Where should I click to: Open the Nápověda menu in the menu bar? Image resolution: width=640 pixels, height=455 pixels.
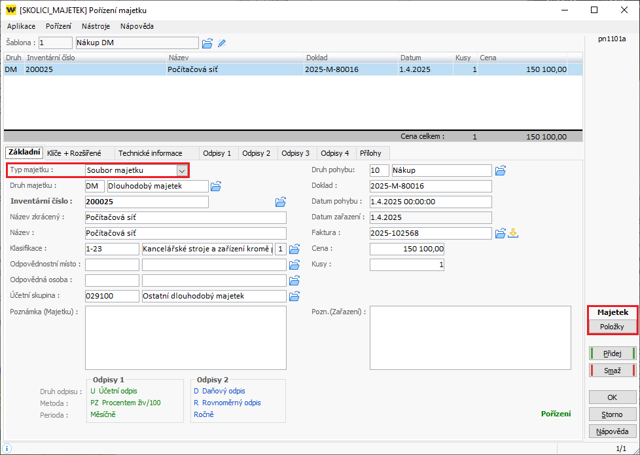coord(137,26)
